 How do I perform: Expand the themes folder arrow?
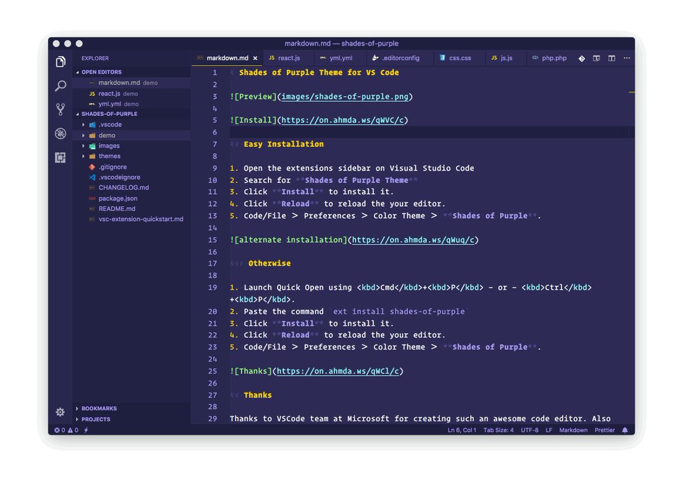(x=83, y=156)
